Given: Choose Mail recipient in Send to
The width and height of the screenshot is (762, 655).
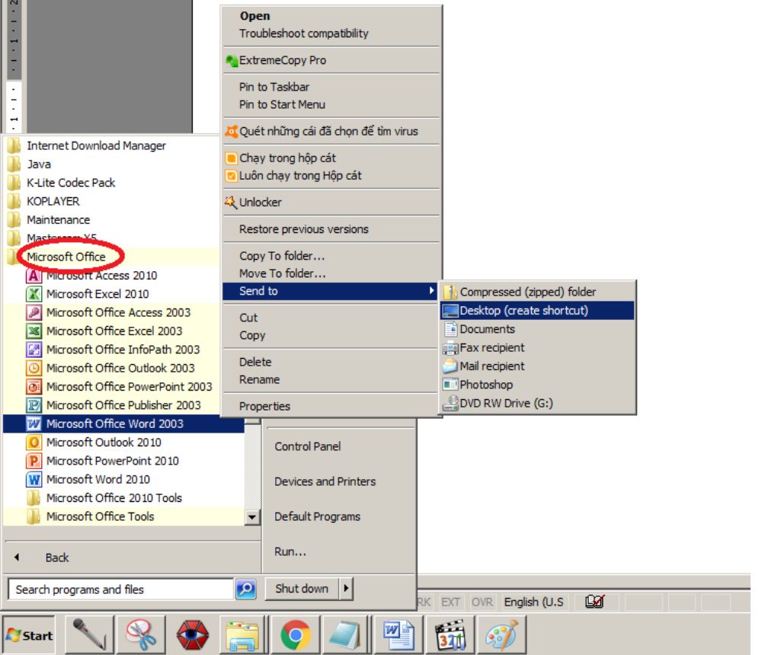Looking at the screenshot, I should tap(537, 366).
